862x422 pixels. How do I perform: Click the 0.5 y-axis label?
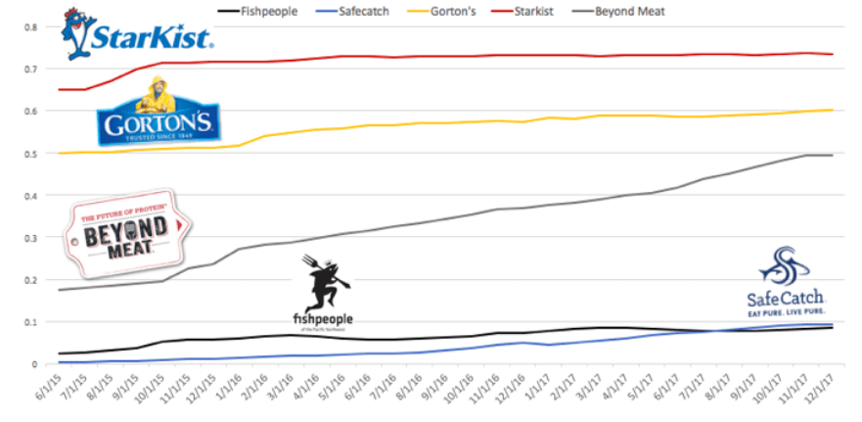(32, 153)
